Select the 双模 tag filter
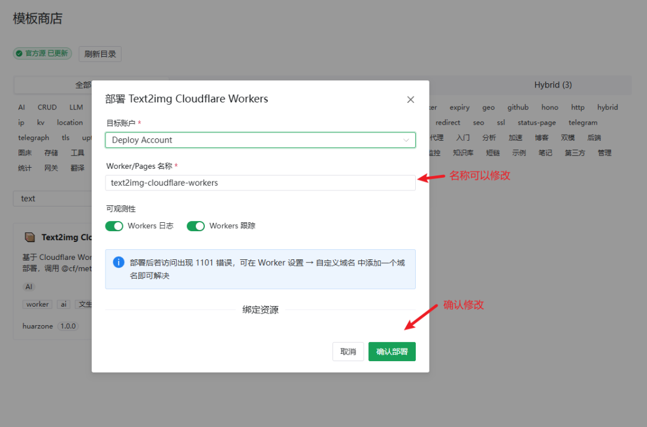647x427 pixels. [568, 138]
